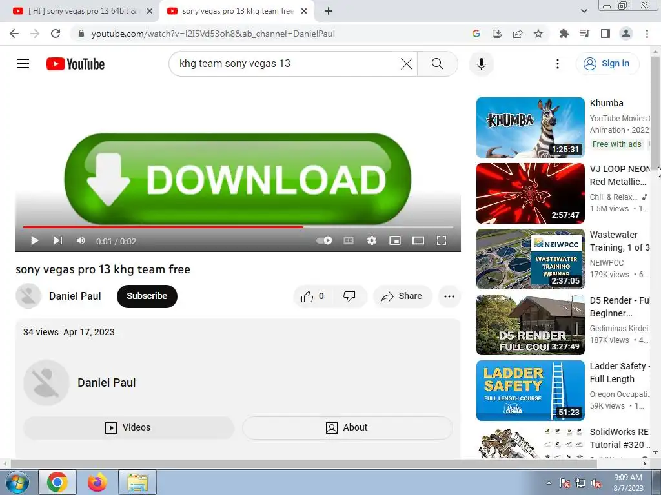The height and width of the screenshot is (495, 661).
Task: Like the video with thumbs up
Action: click(x=313, y=296)
